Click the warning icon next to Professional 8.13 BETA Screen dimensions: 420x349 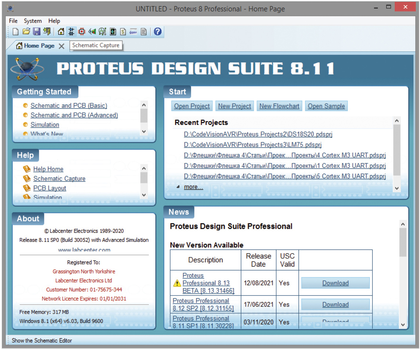[x=177, y=283]
